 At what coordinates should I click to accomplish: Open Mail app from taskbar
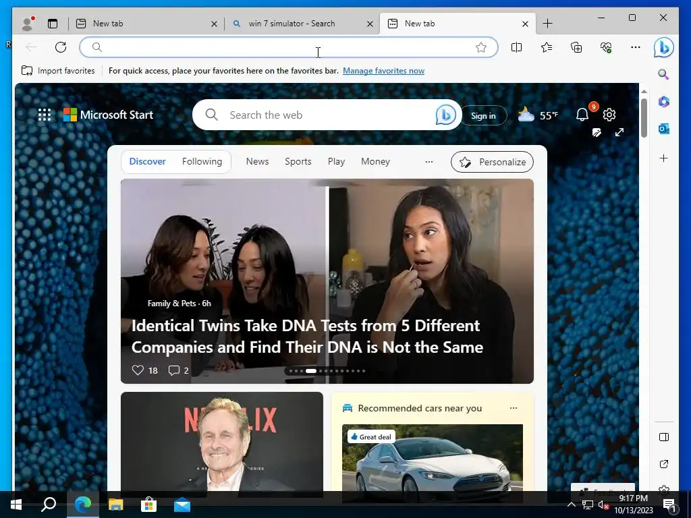182,505
